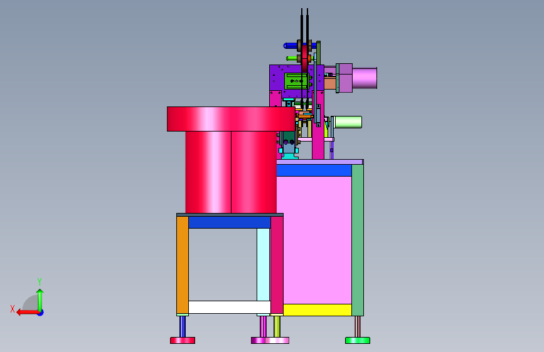Select the light cyan vertical post

click(x=264, y=265)
